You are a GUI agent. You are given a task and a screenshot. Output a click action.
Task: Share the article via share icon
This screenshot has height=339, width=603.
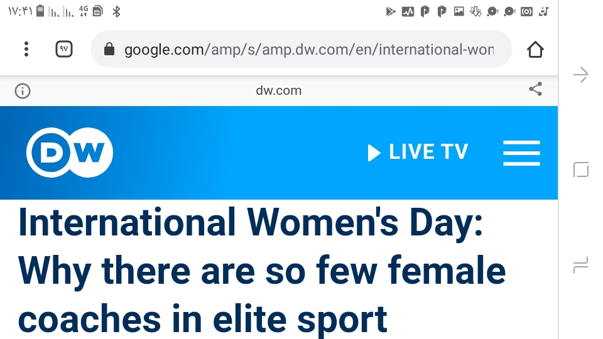pos(535,89)
